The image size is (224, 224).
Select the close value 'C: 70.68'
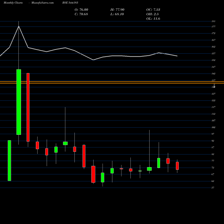tap(81, 14)
